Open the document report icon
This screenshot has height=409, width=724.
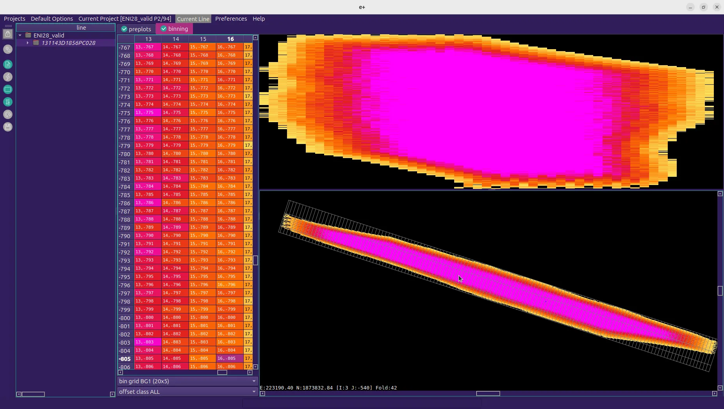8,64
